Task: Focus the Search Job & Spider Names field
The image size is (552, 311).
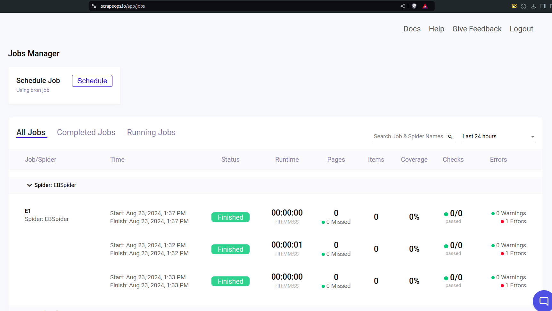Action: click(x=408, y=136)
